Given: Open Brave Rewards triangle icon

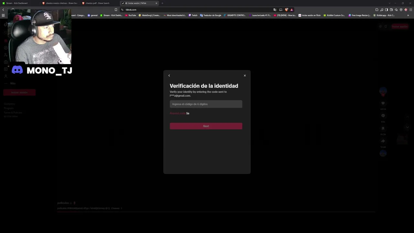Looking at the screenshot, I should [x=291, y=10].
